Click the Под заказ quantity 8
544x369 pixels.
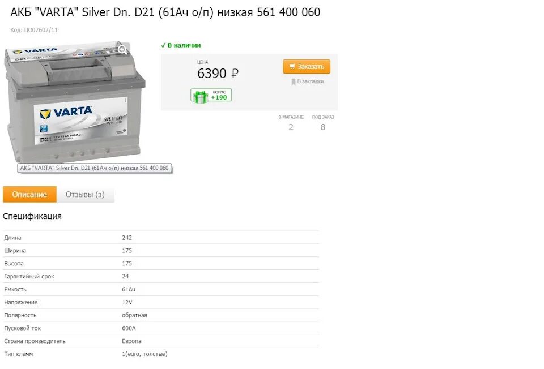click(x=322, y=127)
